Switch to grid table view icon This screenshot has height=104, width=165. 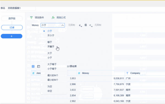(x=33, y=66)
